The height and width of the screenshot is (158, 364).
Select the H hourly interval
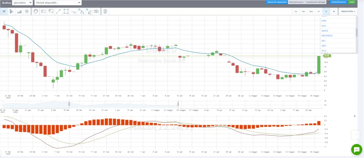[x=318, y=11]
